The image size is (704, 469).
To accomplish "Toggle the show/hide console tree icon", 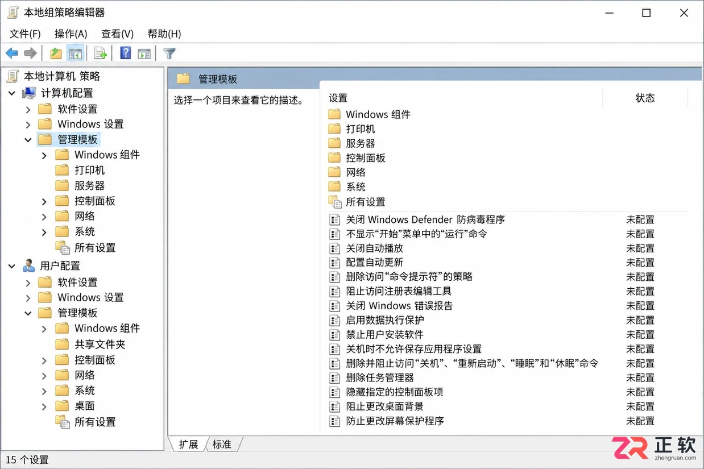I will pos(75,53).
